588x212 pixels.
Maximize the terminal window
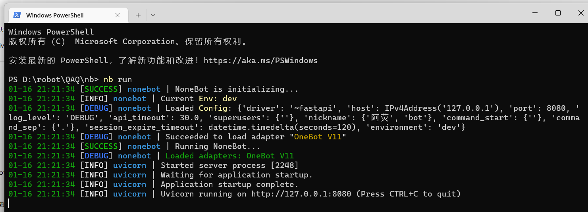(558, 13)
